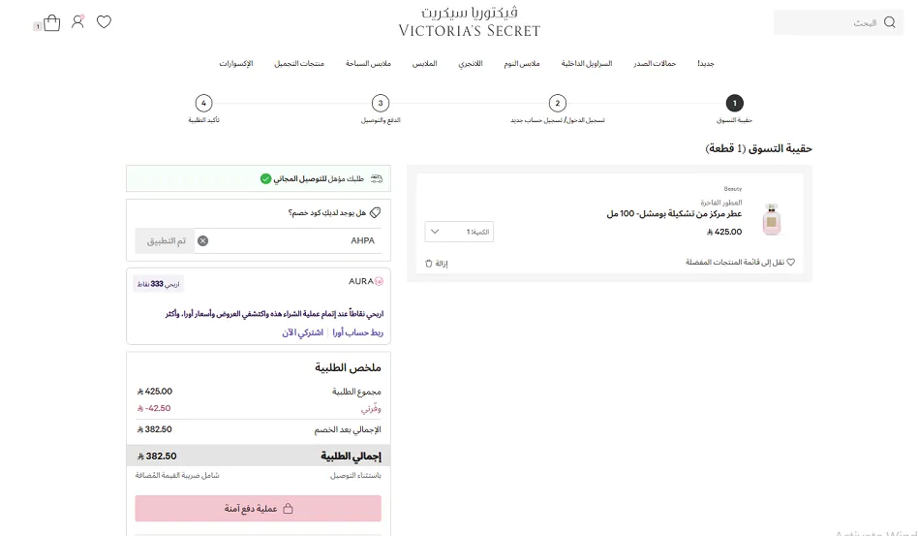This screenshot has height=536, width=918.
Task: Click the green free delivery checkmark
Action: pos(265,178)
